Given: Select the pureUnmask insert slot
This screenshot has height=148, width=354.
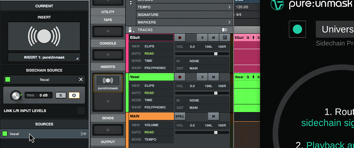Looking at the screenshot, I should (x=108, y=83).
